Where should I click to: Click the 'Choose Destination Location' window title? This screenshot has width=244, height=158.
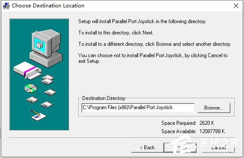[x=48, y=6]
